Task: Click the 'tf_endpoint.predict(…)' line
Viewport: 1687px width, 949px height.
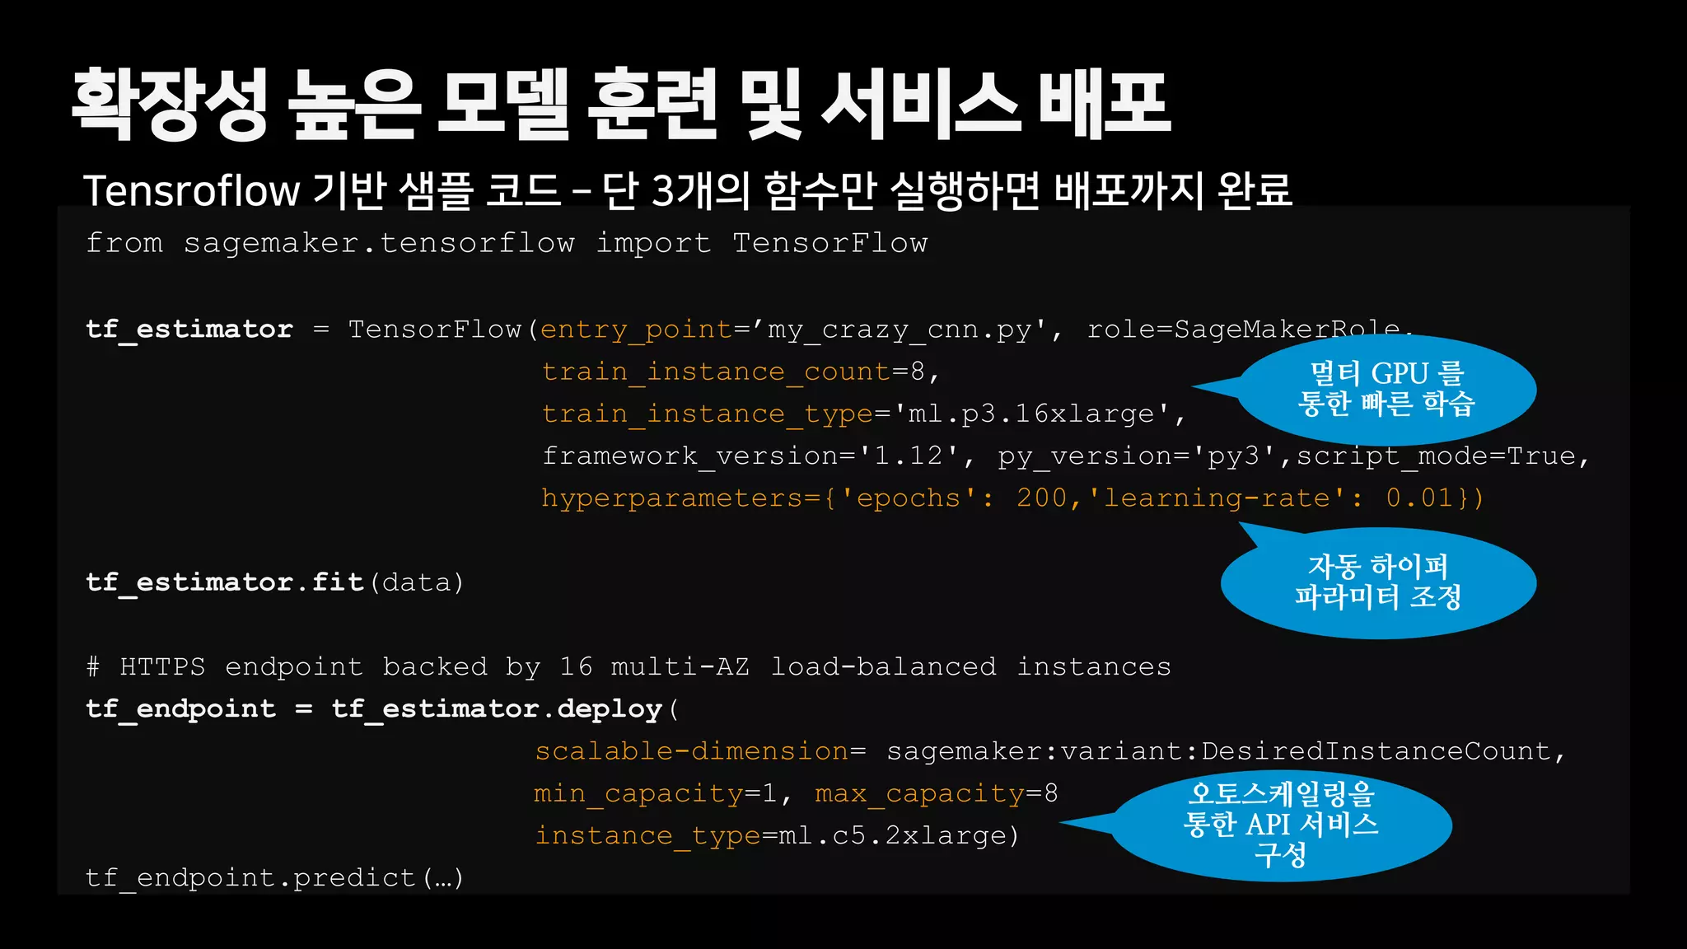Action: coord(275,878)
